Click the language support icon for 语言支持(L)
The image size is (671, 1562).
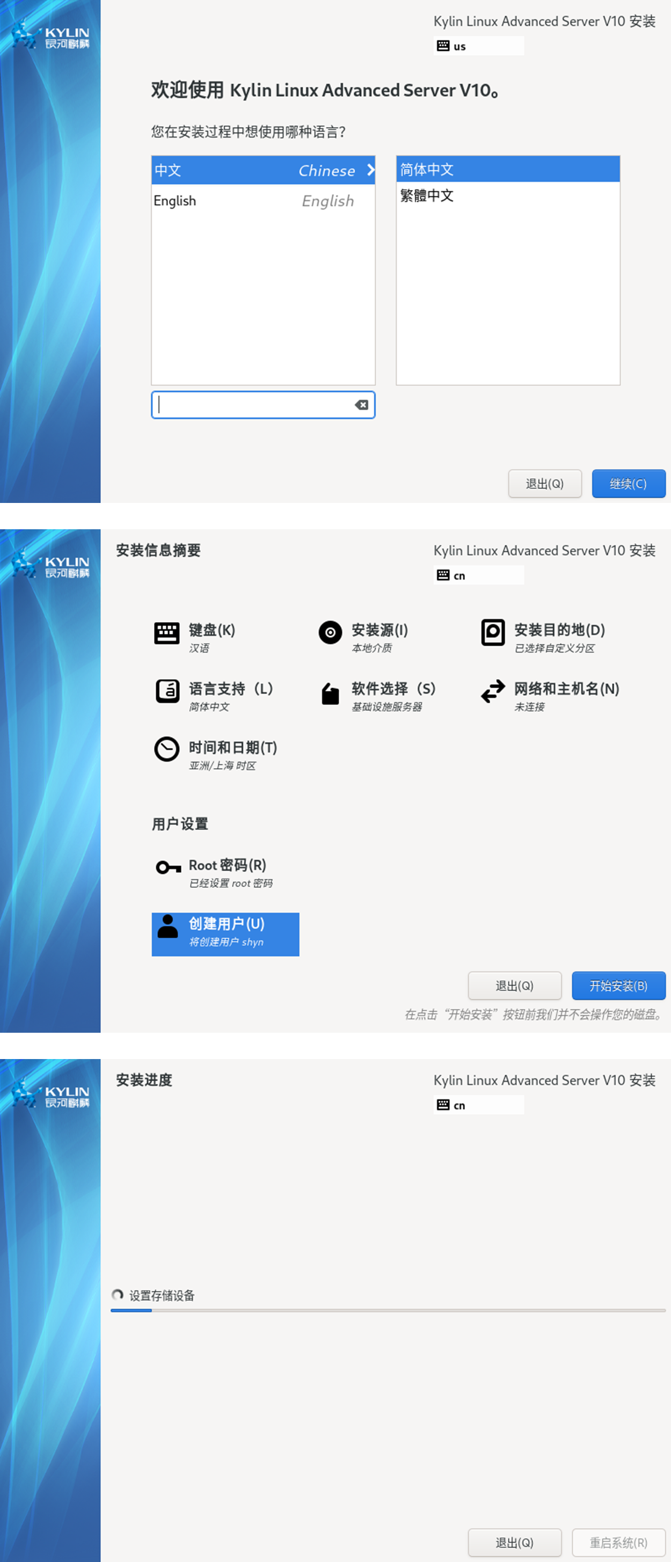[x=167, y=691]
